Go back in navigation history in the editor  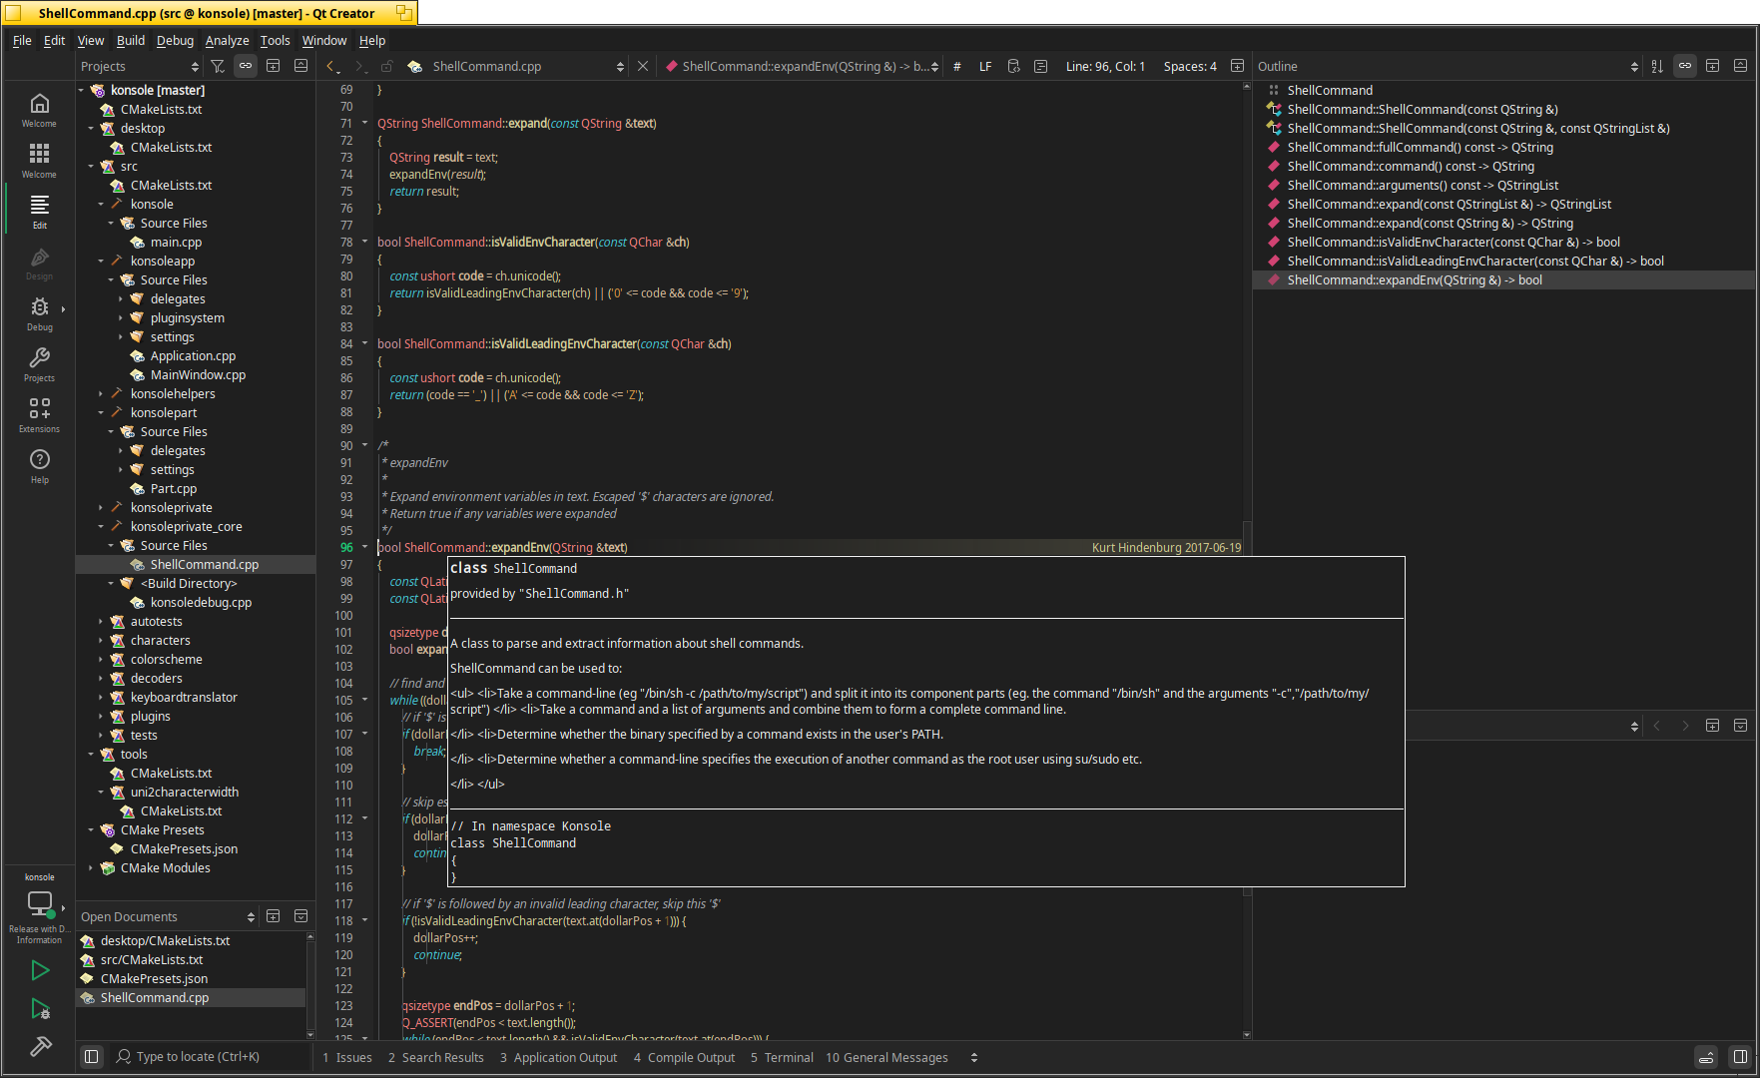coord(332,66)
